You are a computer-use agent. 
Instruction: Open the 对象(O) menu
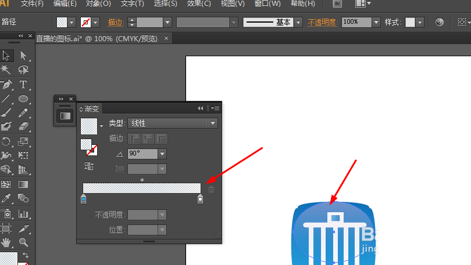(98, 3)
